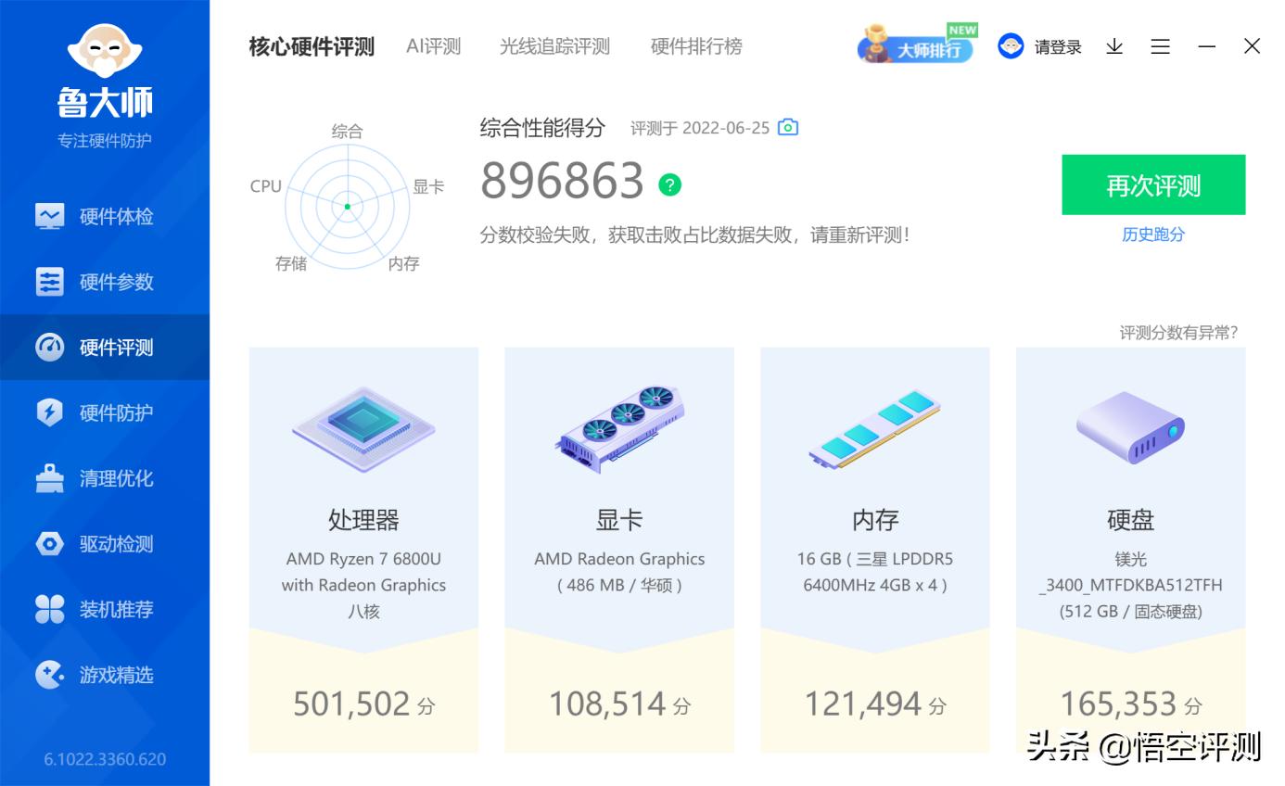The width and height of the screenshot is (1285, 786).
Task: Switch to the AI评测 tab
Action: [x=433, y=46]
